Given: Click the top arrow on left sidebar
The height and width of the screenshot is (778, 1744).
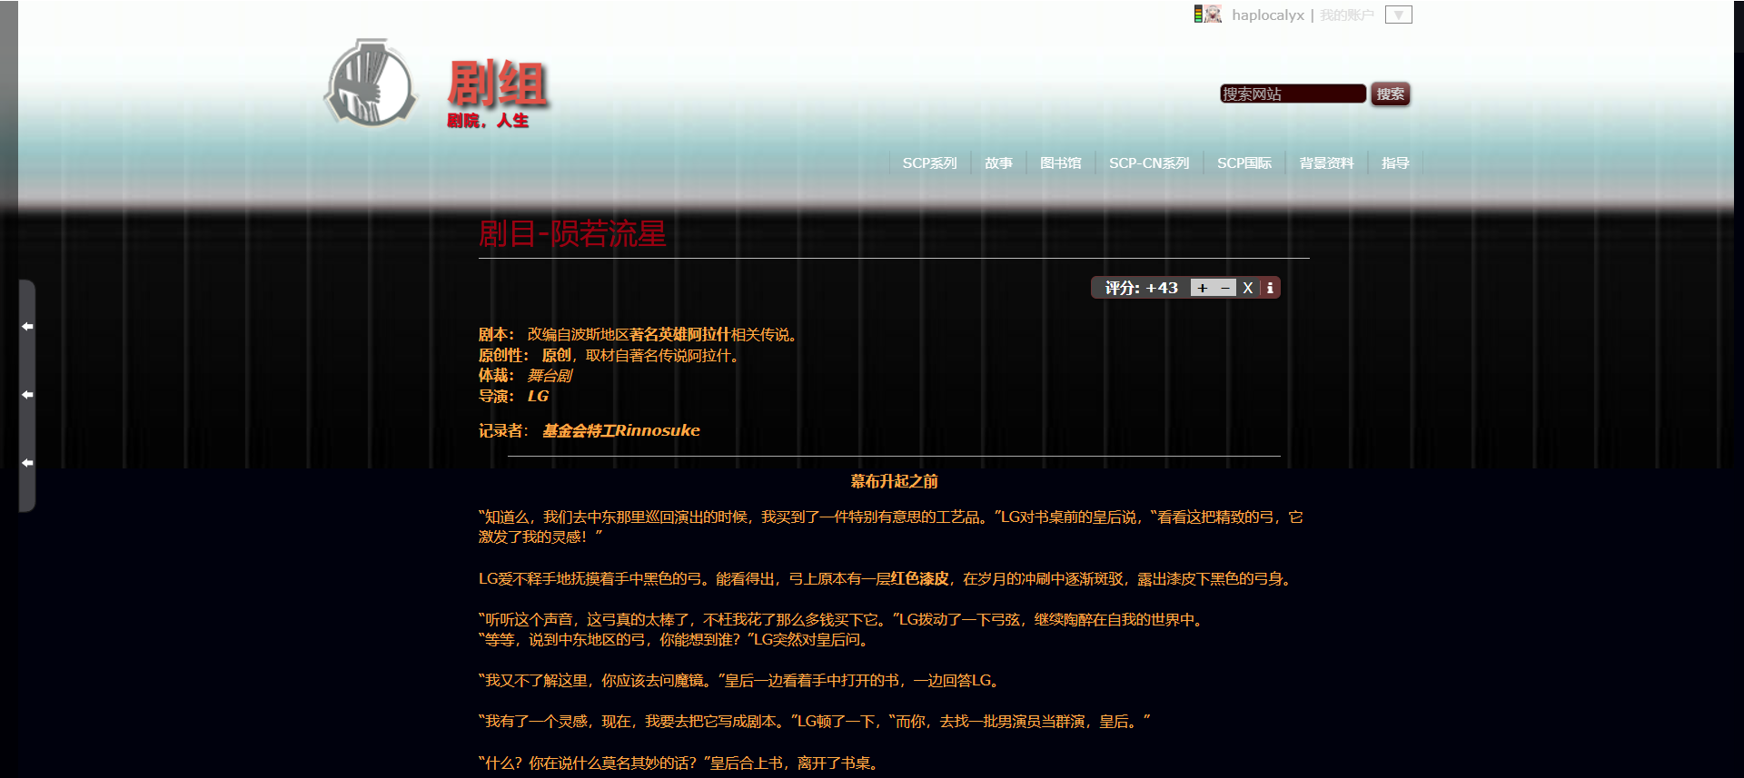Looking at the screenshot, I should (x=27, y=326).
